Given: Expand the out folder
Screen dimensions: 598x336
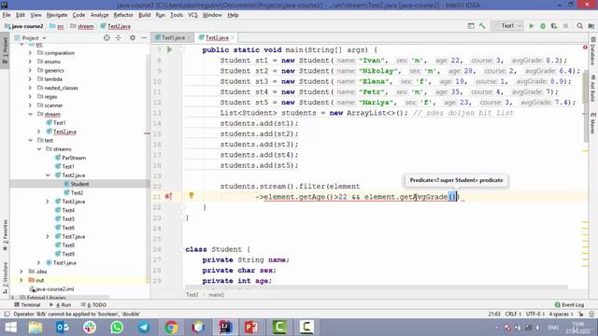Looking at the screenshot, I should tap(21, 280).
